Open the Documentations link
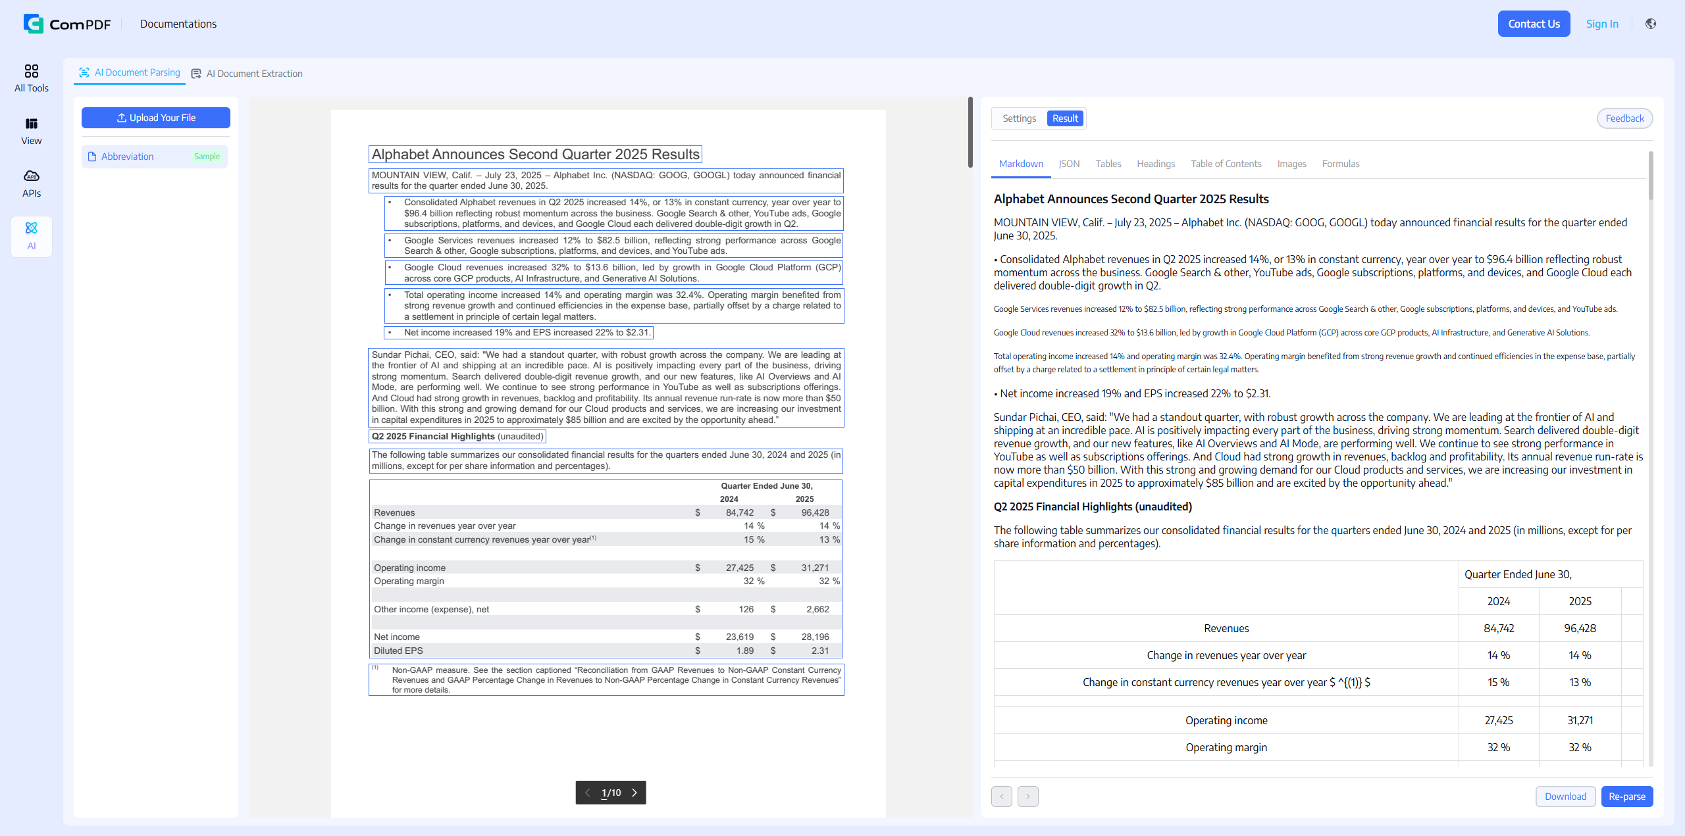1685x836 pixels. (178, 24)
